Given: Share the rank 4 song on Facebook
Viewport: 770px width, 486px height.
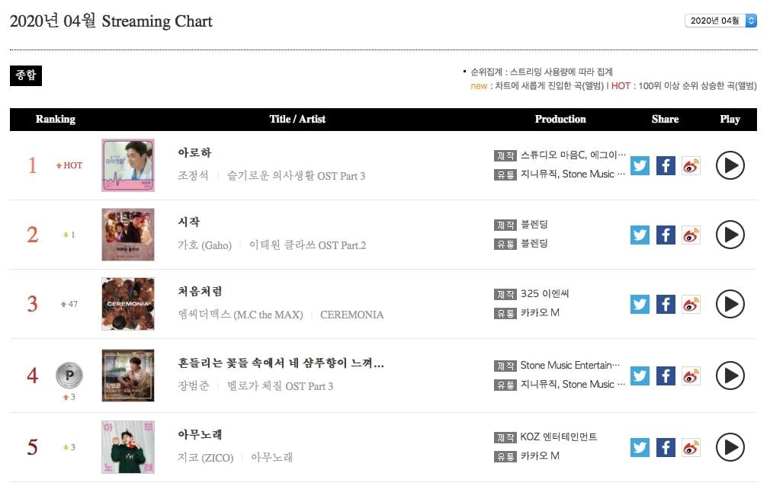Looking at the screenshot, I should pyautogui.click(x=666, y=376).
